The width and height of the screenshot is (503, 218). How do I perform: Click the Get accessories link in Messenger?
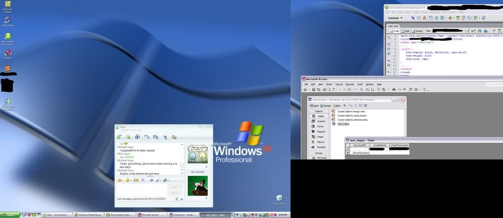(x=197, y=172)
